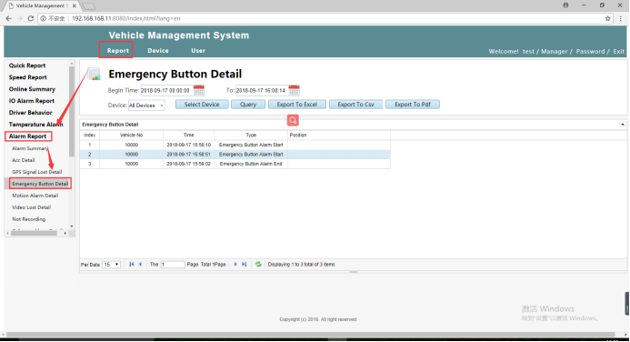Open IO Alarm Report in sidebar

pos(32,101)
